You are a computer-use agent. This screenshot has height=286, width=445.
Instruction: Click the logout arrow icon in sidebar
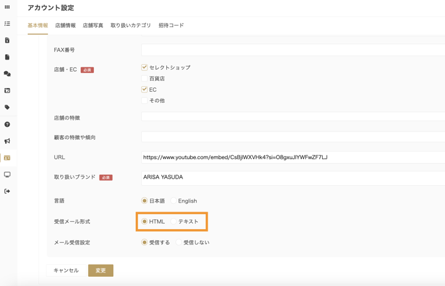tap(7, 192)
